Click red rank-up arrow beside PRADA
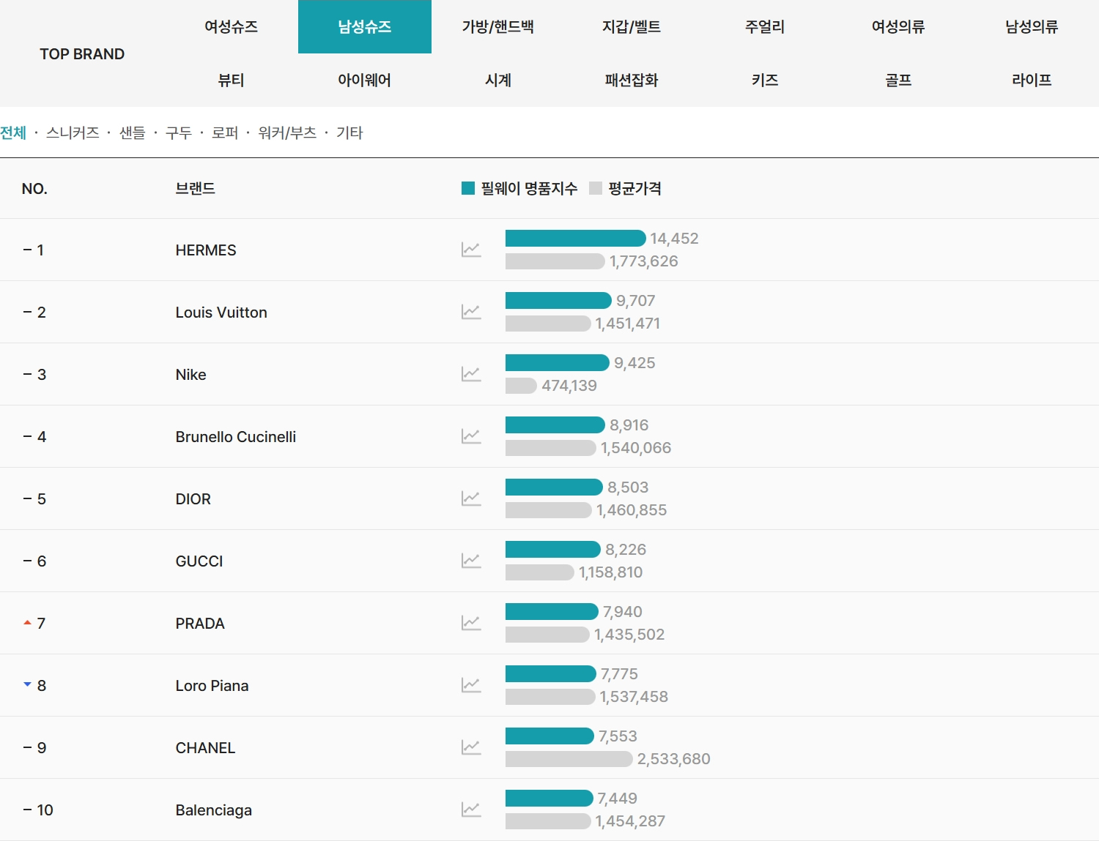Viewport: 1099px width, 841px height. [x=27, y=623]
